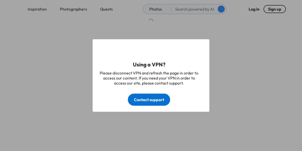Click the loading spinner below the search bar
The height and width of the screenshot is (151, 302).
[x=151, y=21]
